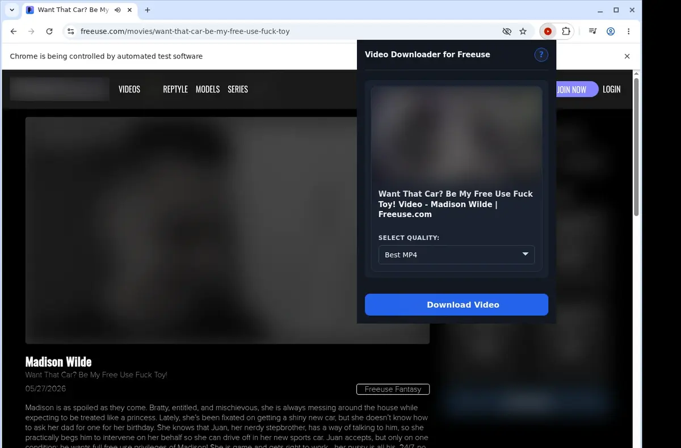681x448 pixels.
Task: Click the SELECT QUALITY label
Action: tap(409, 238)
